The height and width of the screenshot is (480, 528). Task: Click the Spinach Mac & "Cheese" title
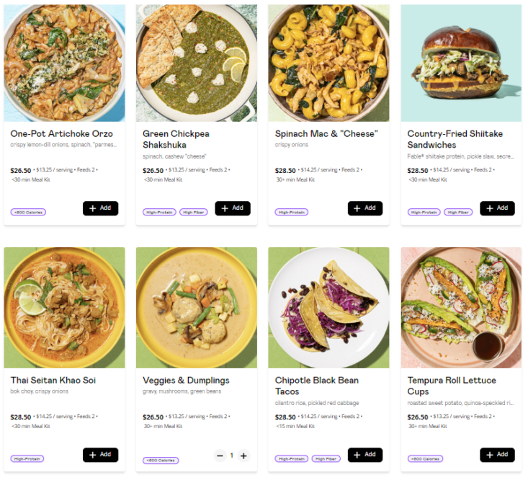(x=326, y=134)
